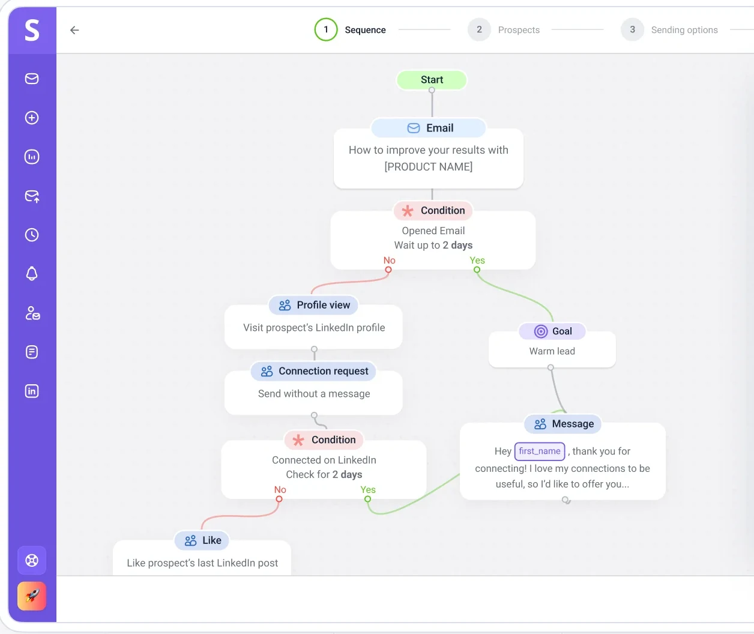Select step 1 Sequence
This screenshot has width=754, height=634.
tap(351, 29)
